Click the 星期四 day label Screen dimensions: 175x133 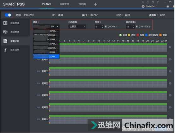(x=45, y=95)
